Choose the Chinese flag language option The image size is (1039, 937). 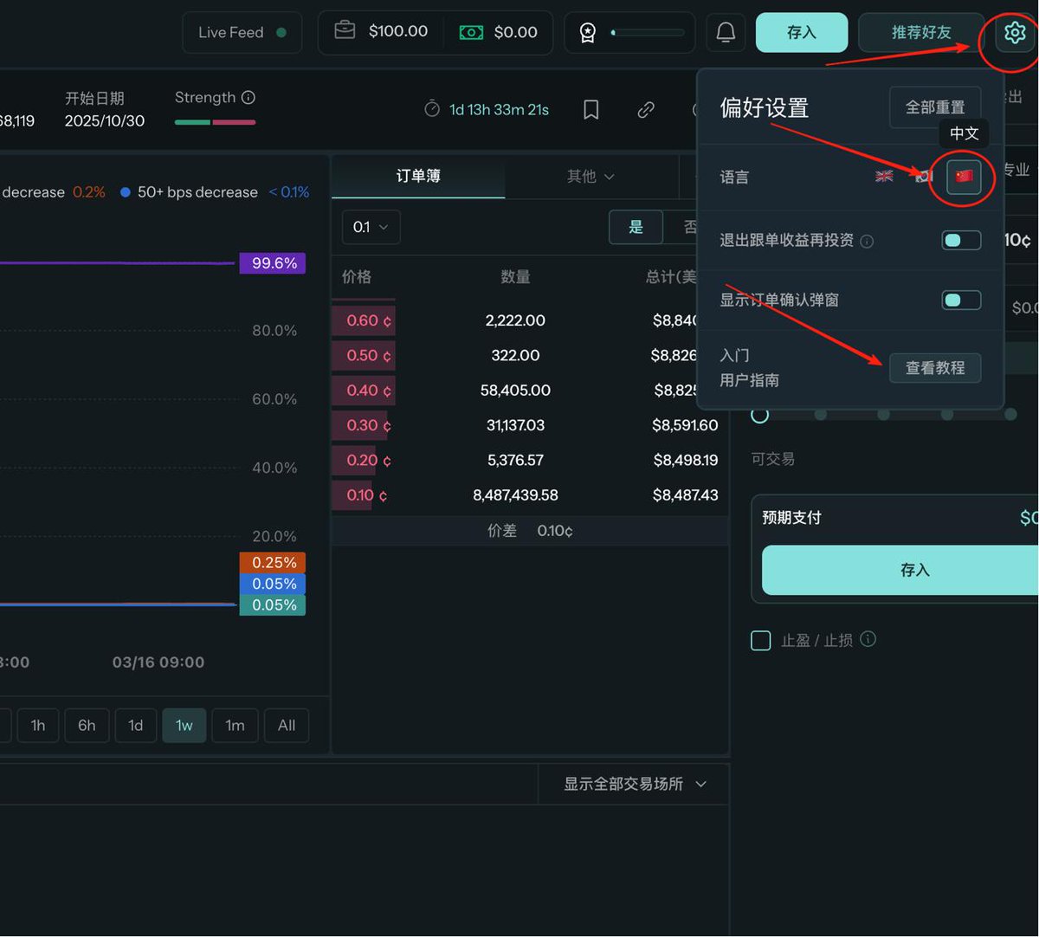coord(964,177)
